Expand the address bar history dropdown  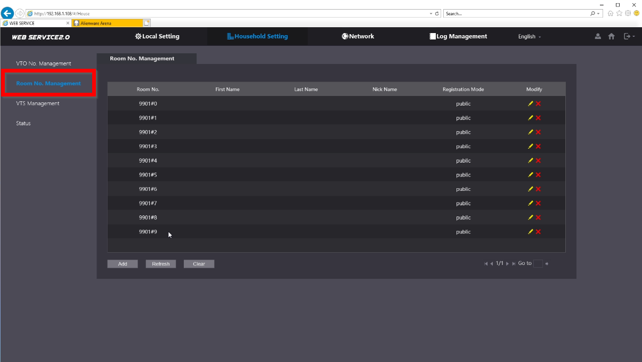(430, 13)
